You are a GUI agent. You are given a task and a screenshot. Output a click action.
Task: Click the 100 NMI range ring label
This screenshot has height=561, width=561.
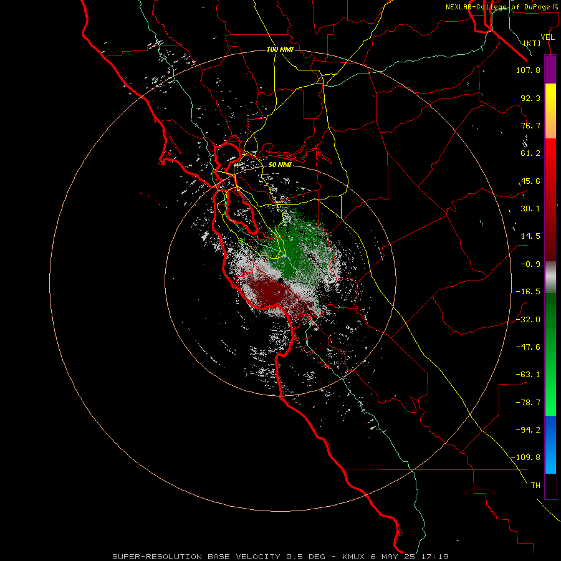click(280, 49)
